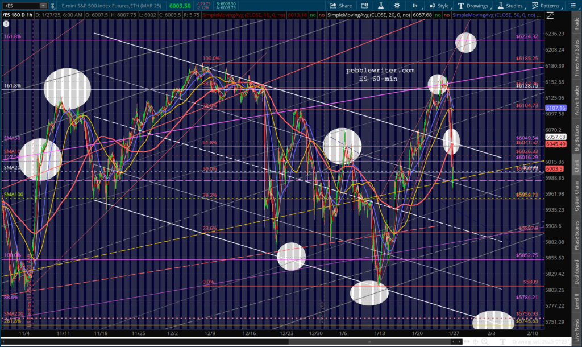Click the zoom magnifier icon in bottom bar

tap(485, 342)
